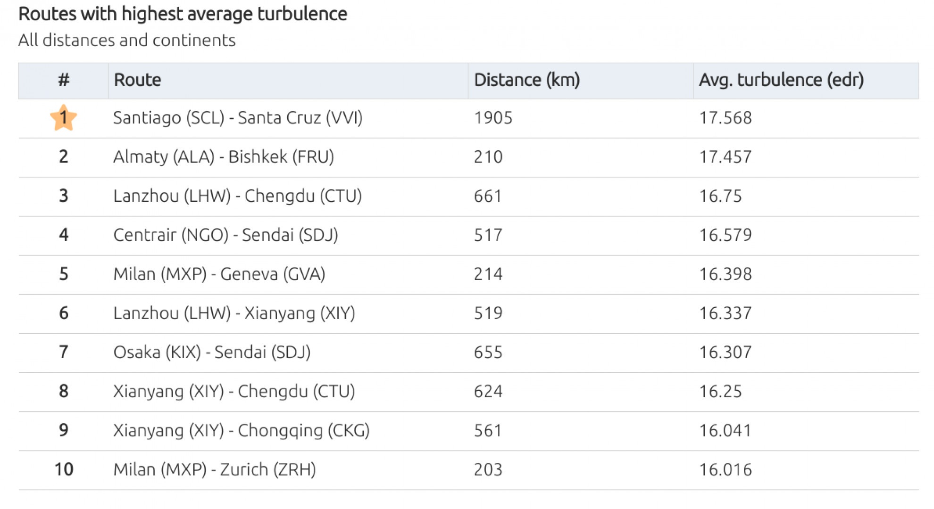Click the gold star rank 1 icon

click(63, 118)
